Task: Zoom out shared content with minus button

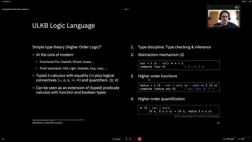Action: click(x=123, y=9)
